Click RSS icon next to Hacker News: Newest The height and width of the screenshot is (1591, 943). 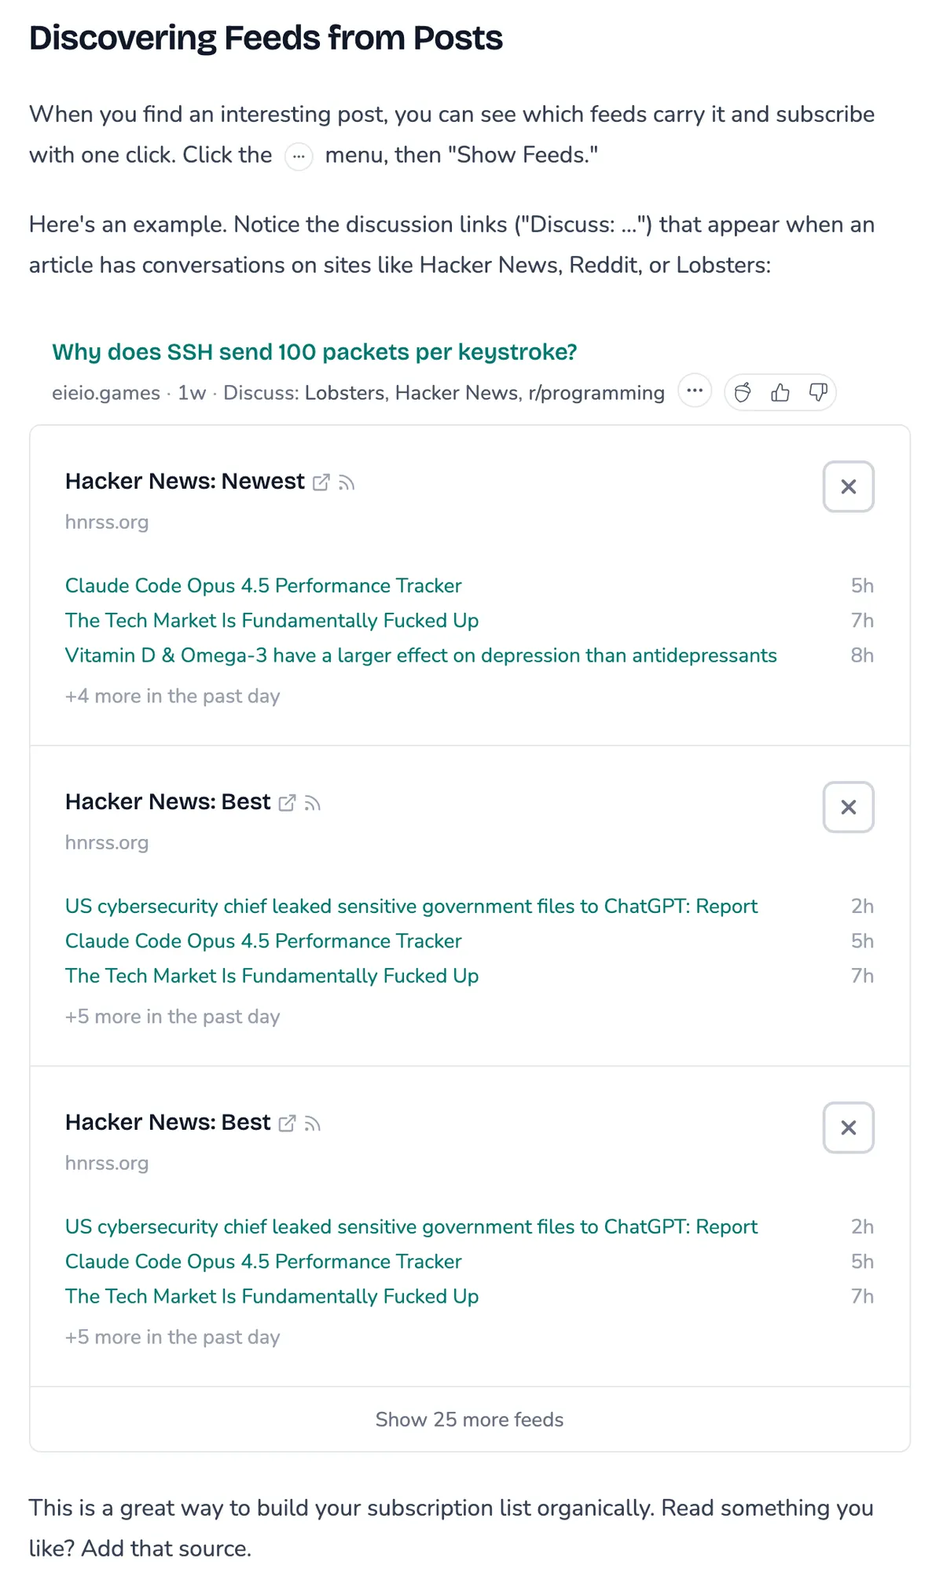point(347,482)
